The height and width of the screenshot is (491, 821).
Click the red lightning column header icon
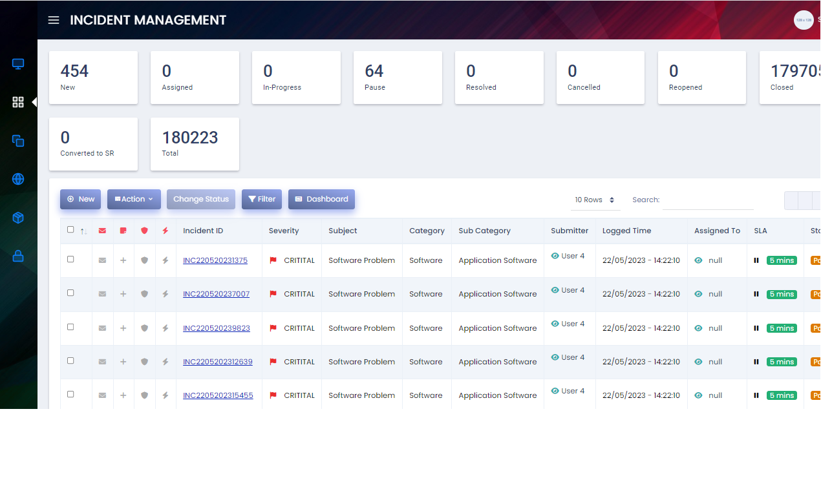(165, 231)
